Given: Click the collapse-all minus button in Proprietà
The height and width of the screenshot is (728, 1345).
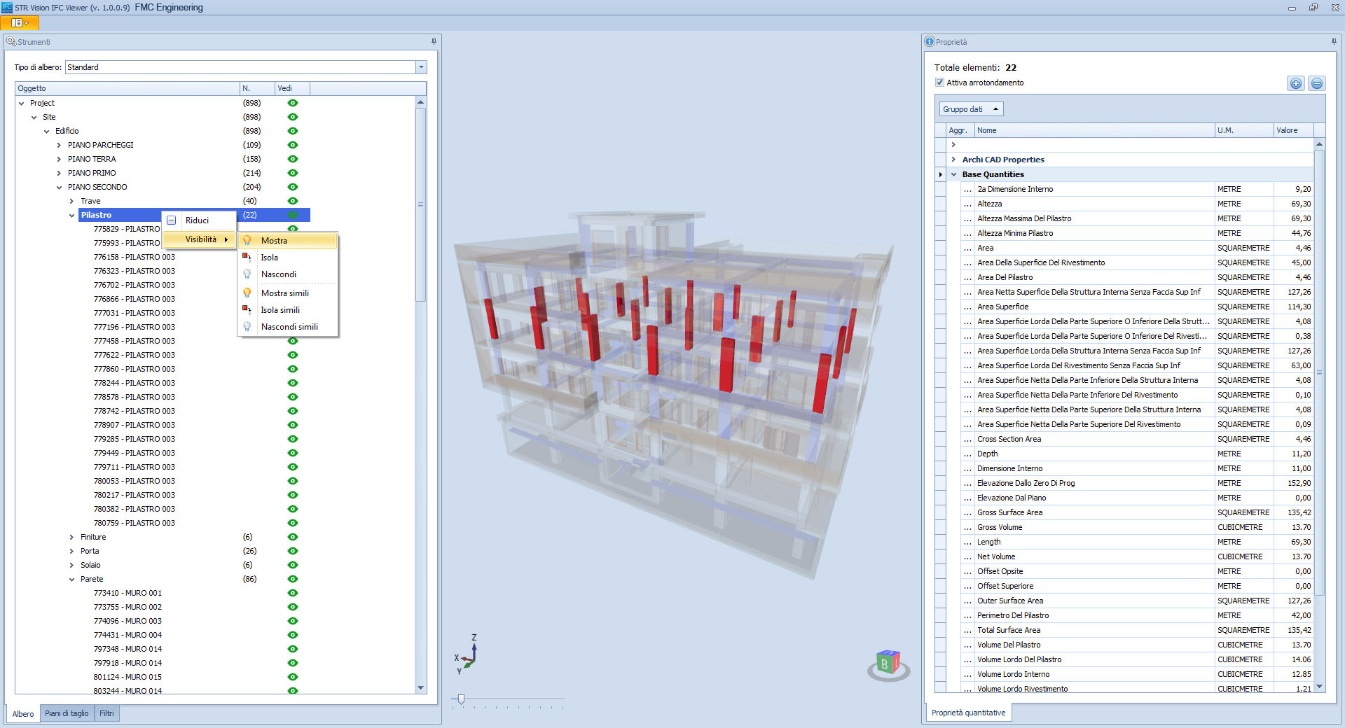Looking at the screenshot, I should pyautogui.click(x=1317, y=84).
